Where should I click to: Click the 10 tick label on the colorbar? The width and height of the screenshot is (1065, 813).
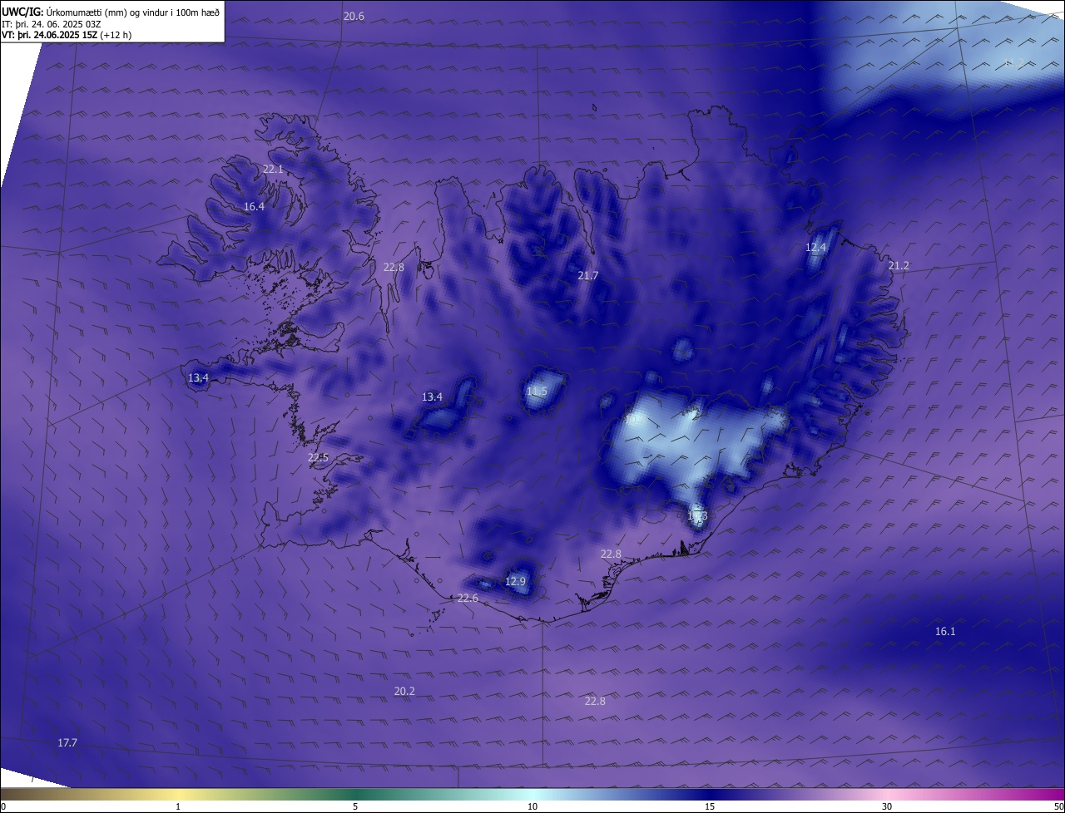tap(532, 807)
